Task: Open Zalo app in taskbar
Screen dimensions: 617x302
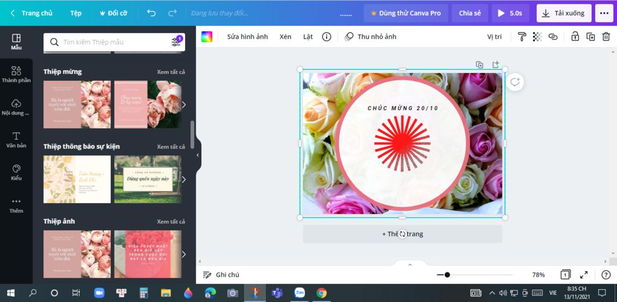Action: pyautogui.click(x=299, y=293)
